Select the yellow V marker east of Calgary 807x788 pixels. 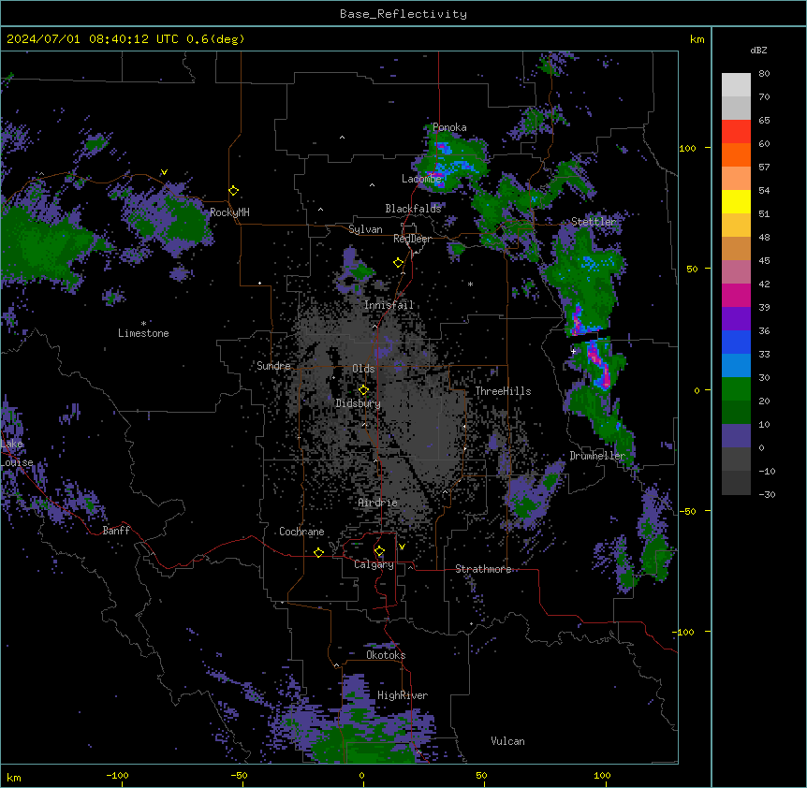coord(402,547)
